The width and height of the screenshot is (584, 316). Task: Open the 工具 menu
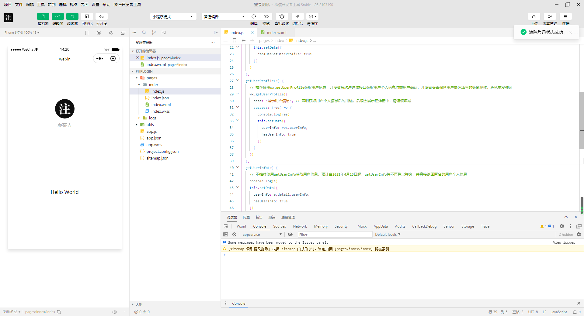click(40, 5)
